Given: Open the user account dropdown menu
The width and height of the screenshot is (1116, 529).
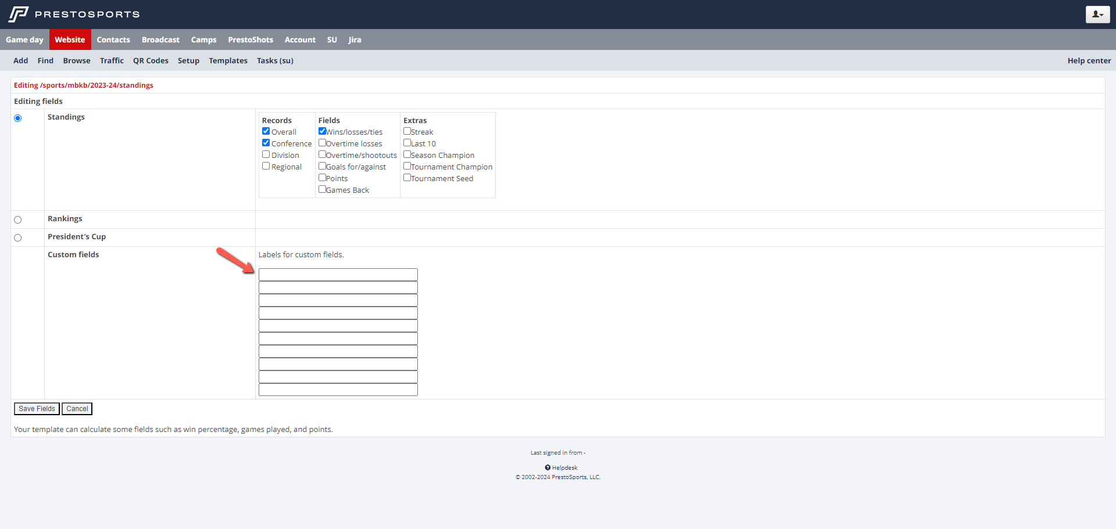Looking at the screenshot, I should point(1097,15).
